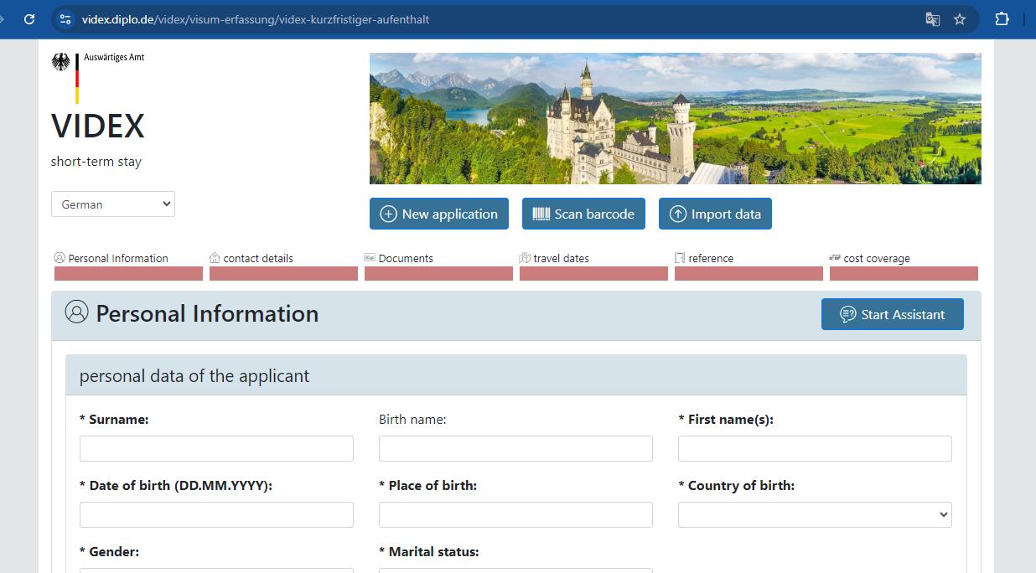Click the Import data button
The height and width of the screenshot is (573, 1036).
click(x=715, y=214)
